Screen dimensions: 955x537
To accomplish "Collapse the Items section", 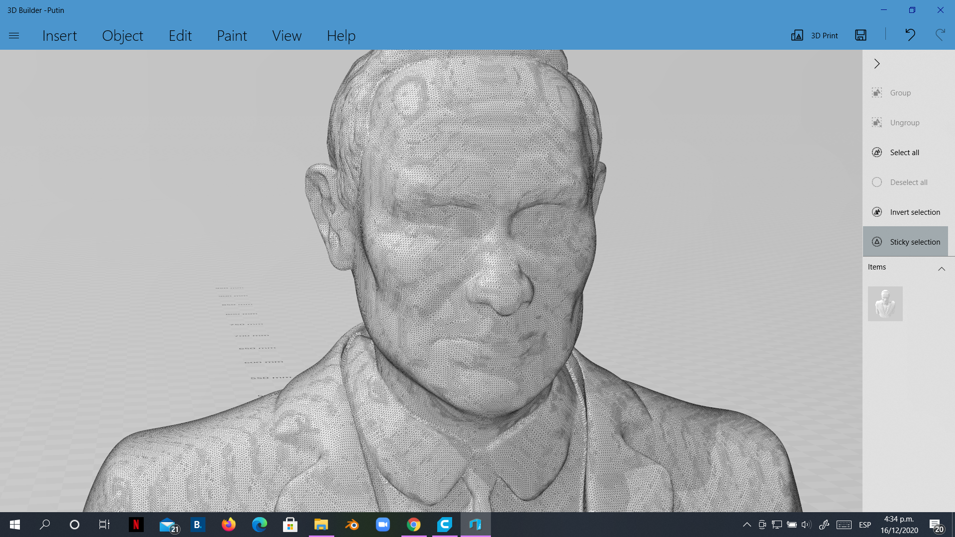I will pos(942,269).
